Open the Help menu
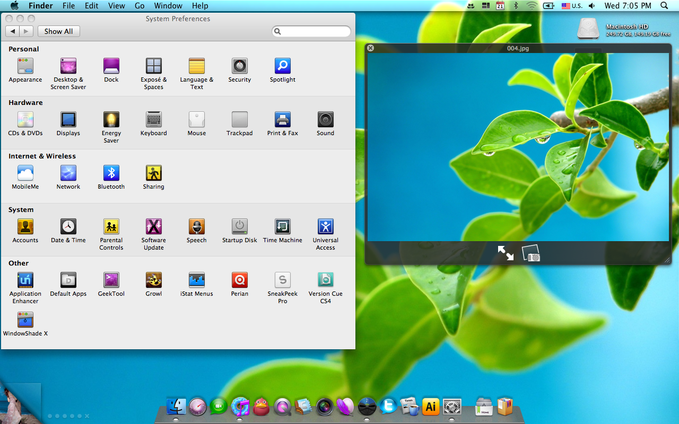The height and width of the screenshot is (424, 679). click(x=200, y=6)
